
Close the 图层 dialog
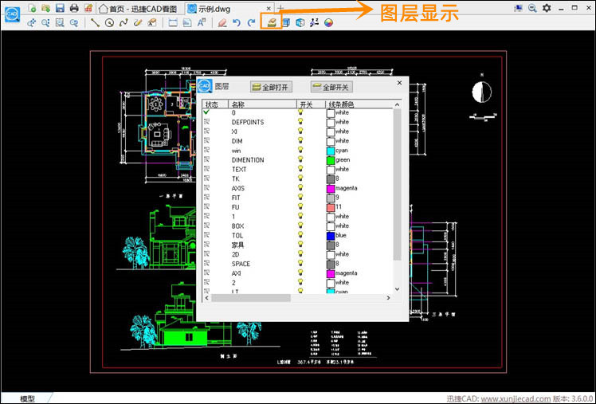pyautogui.click(x=399, y=82)
